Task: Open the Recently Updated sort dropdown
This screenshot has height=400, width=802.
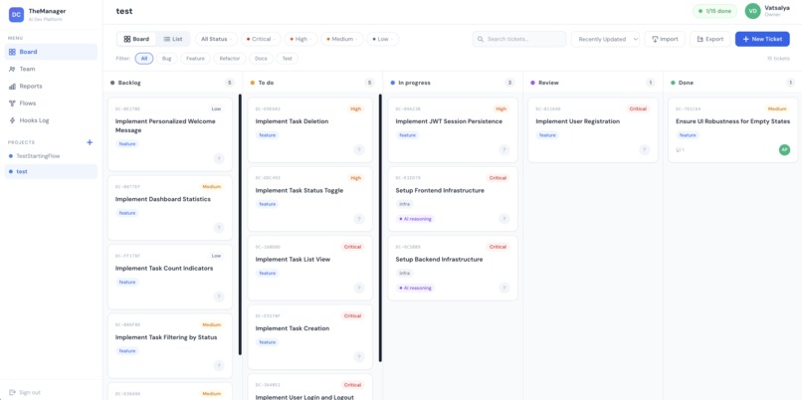Action: pos(605,39)
